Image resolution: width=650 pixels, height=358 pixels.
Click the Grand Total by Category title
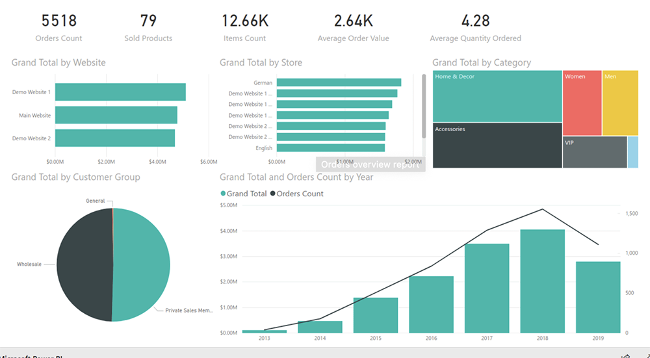[482, 62]
